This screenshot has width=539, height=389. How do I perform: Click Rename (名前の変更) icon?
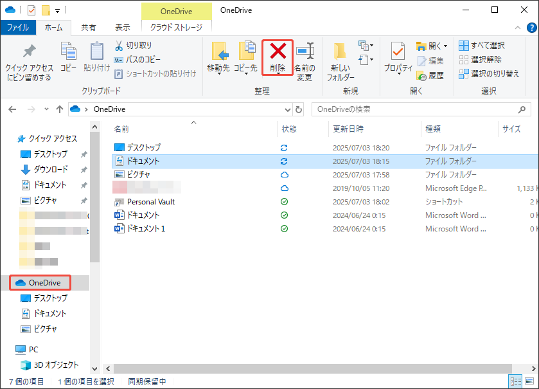pyautogui.click(x=305, y=51)
